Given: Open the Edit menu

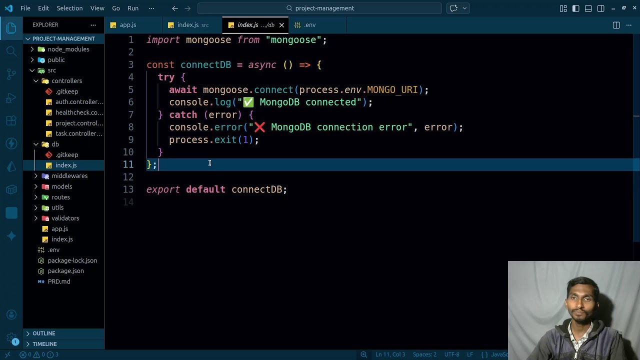Looking at the screenshot, I should [43, 8].
